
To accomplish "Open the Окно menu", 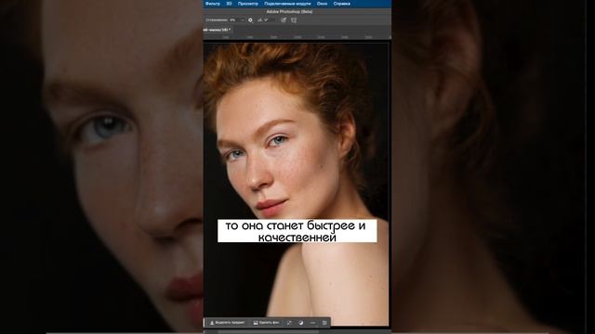I will (x=322, y=4).
